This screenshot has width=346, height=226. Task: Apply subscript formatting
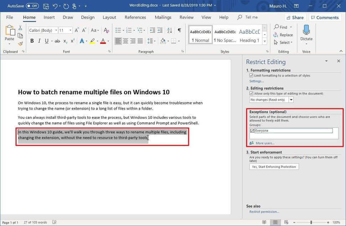(x=65, y=41)
